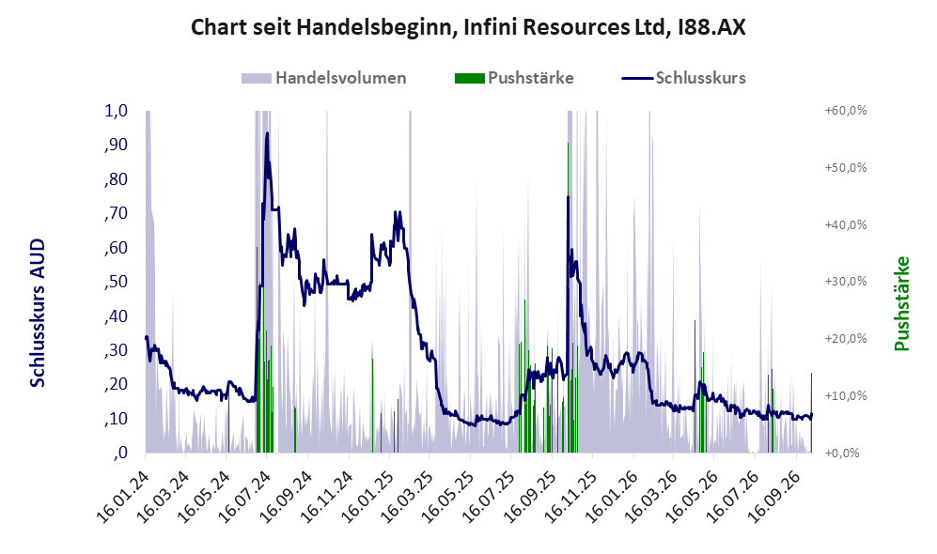Click the Schlusskurs legend line marker
Screen dimensions: 937x554
tap(637, 78)
